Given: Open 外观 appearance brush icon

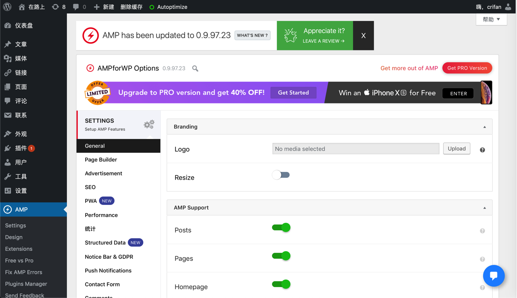Looking at the screenshot, I should (8, 134).
